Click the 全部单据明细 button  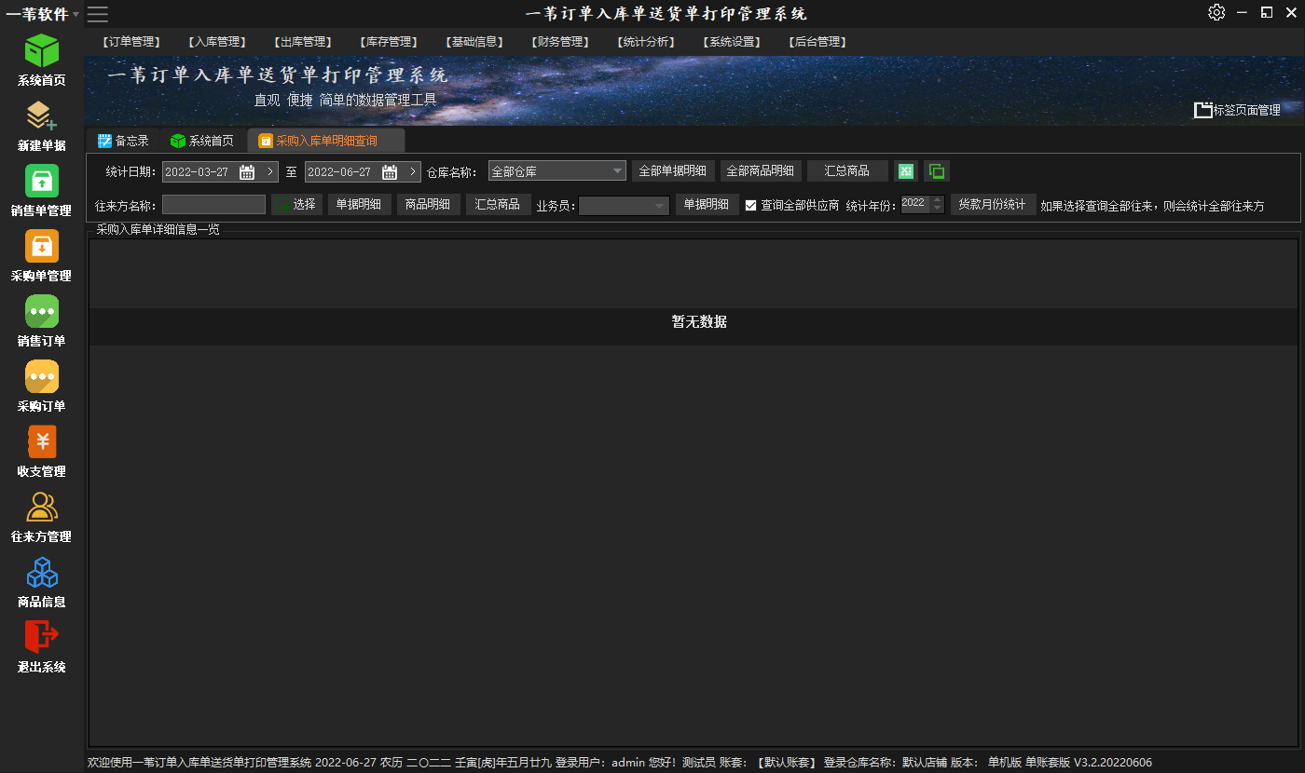click(x=673, y=171)
